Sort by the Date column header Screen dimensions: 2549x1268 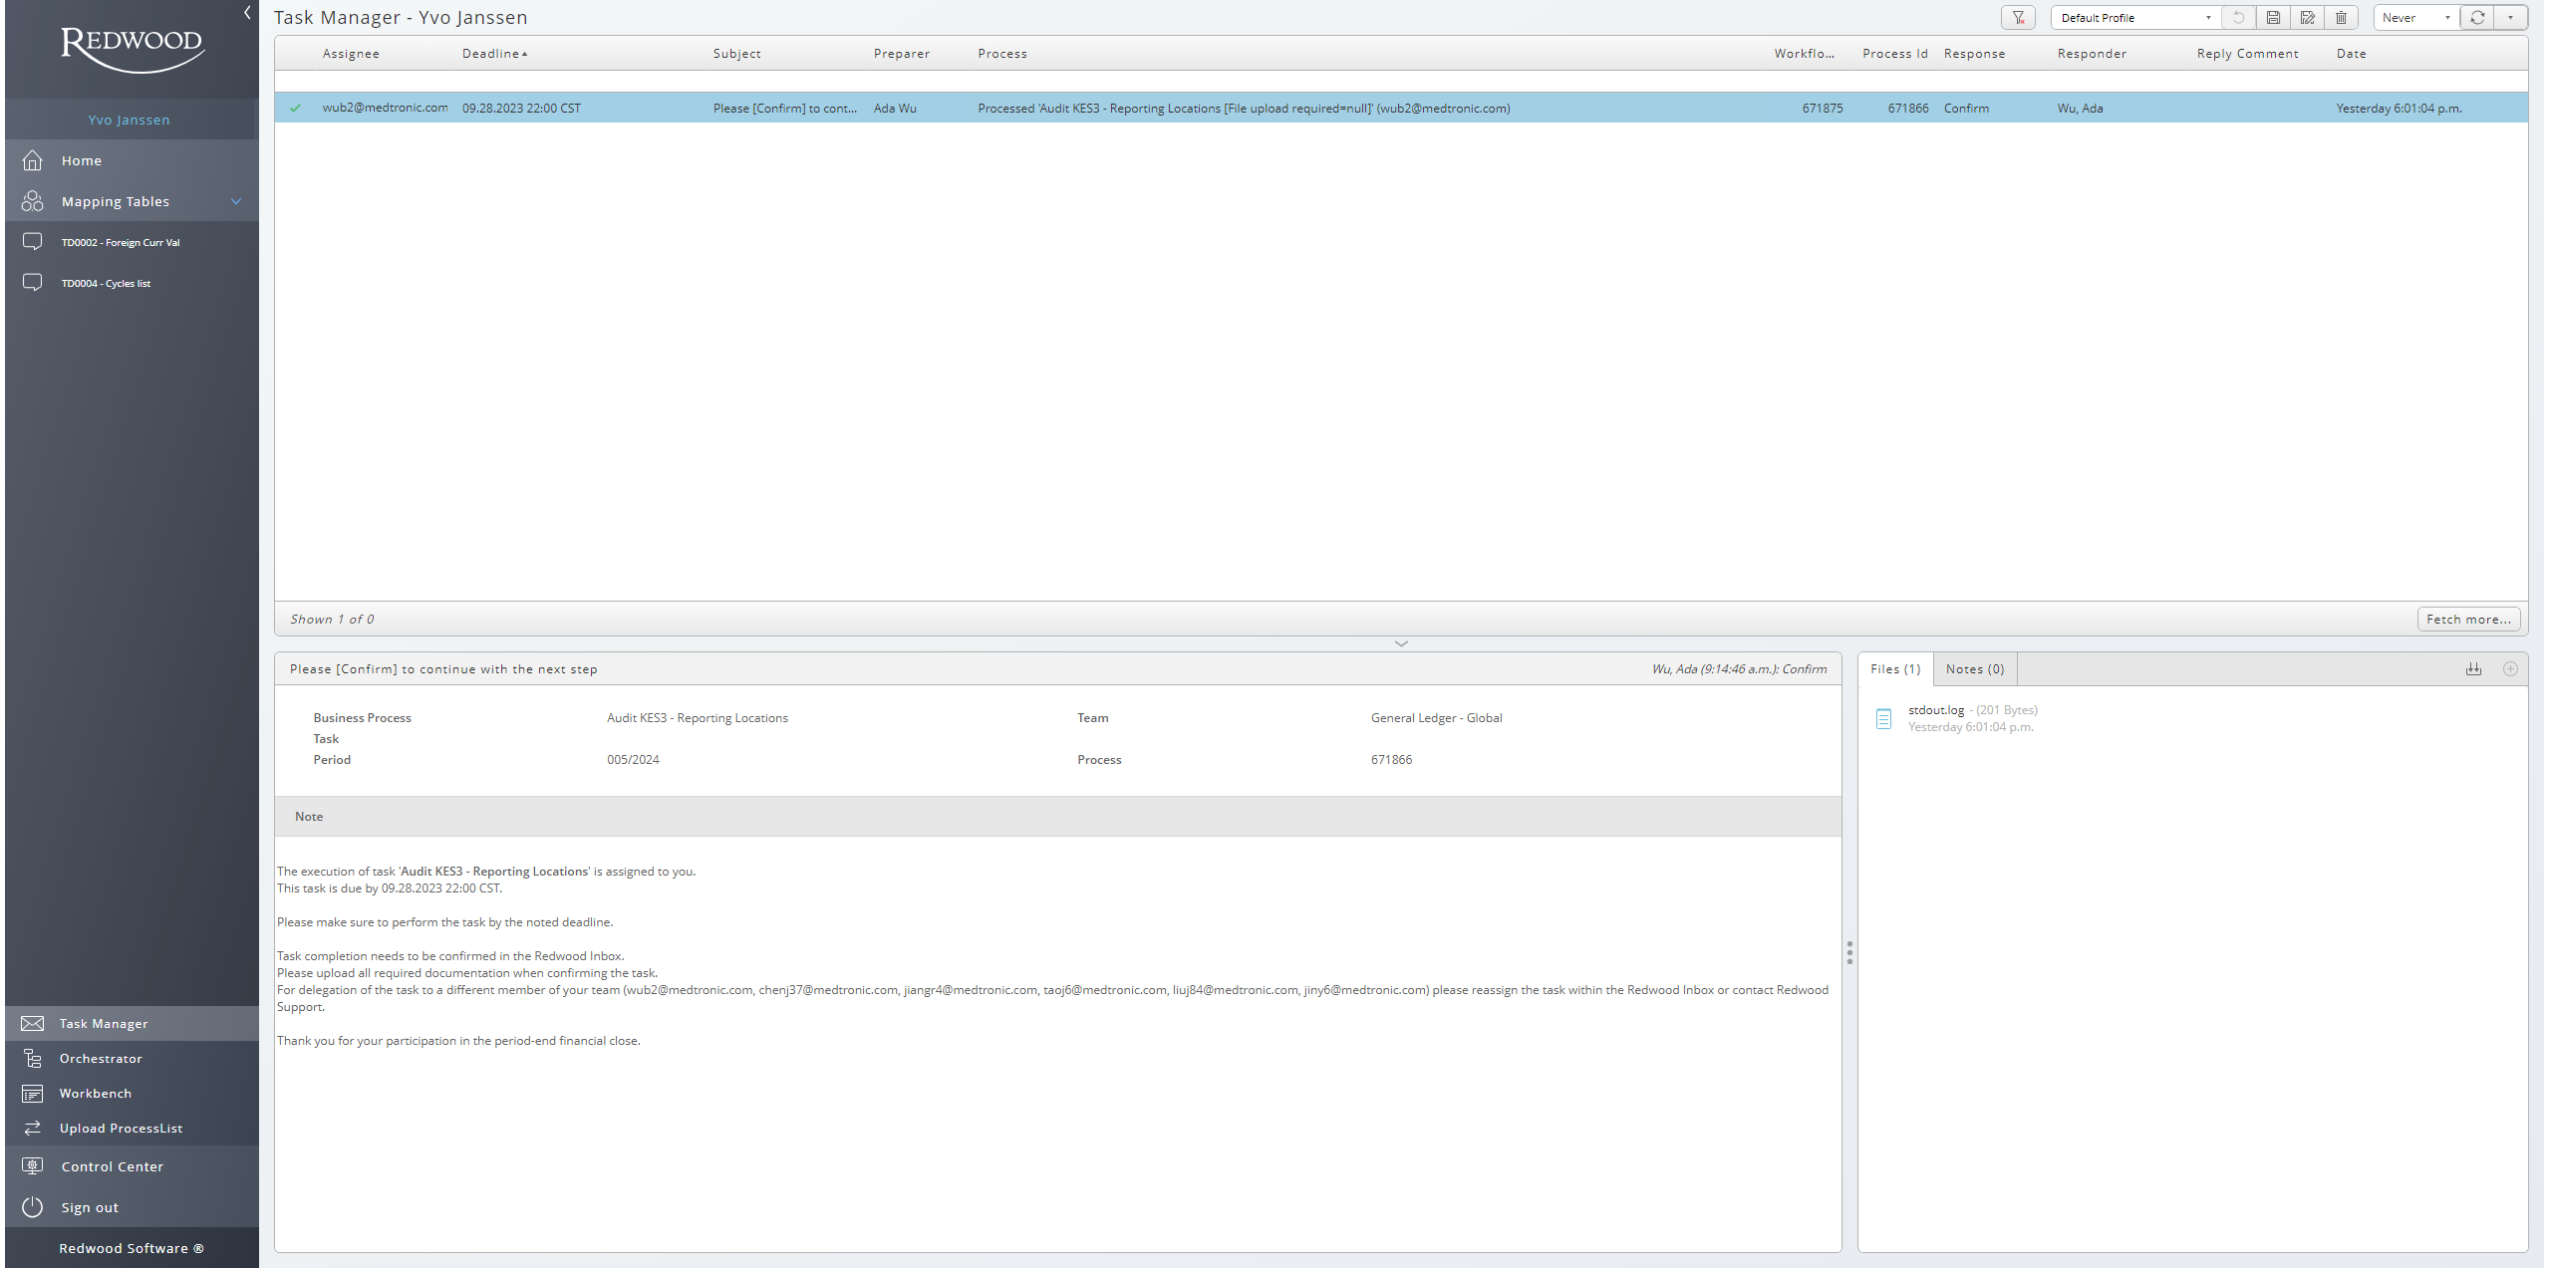[x=2351, y=54]
